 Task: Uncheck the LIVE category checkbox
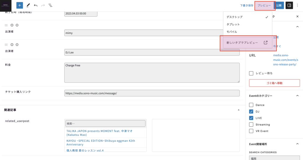coord(251,118)
